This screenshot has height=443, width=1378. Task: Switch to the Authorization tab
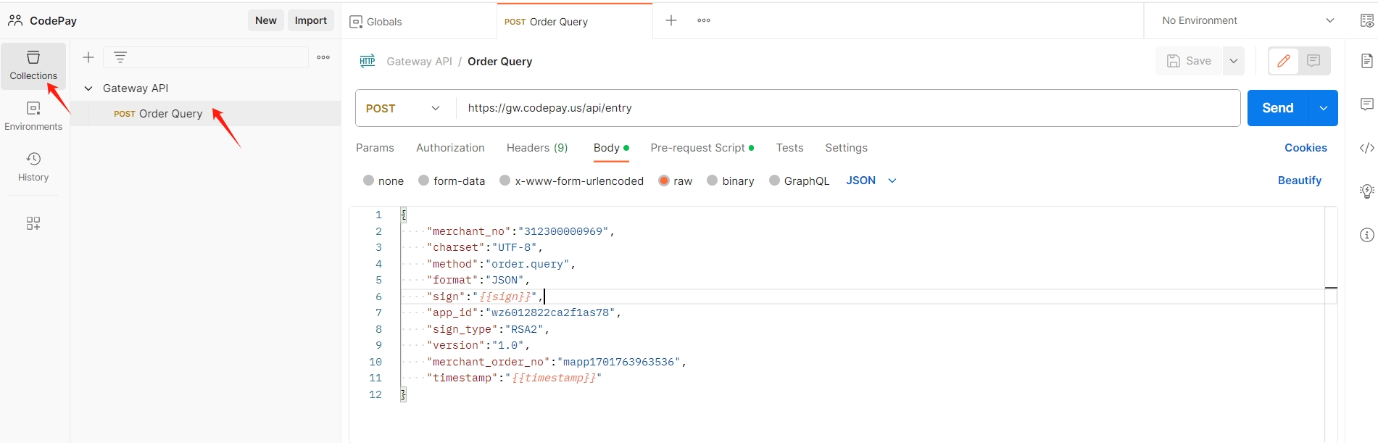[x=450, y=148]
